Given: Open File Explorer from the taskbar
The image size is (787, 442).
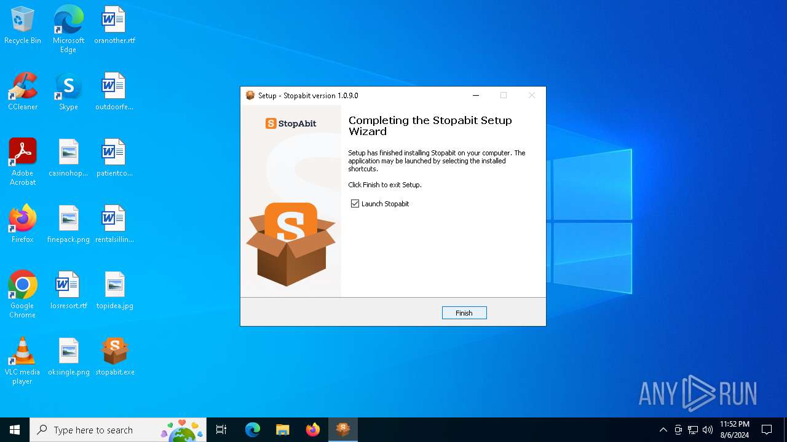Looking at the screenshot, I should (x=283, y=430).
